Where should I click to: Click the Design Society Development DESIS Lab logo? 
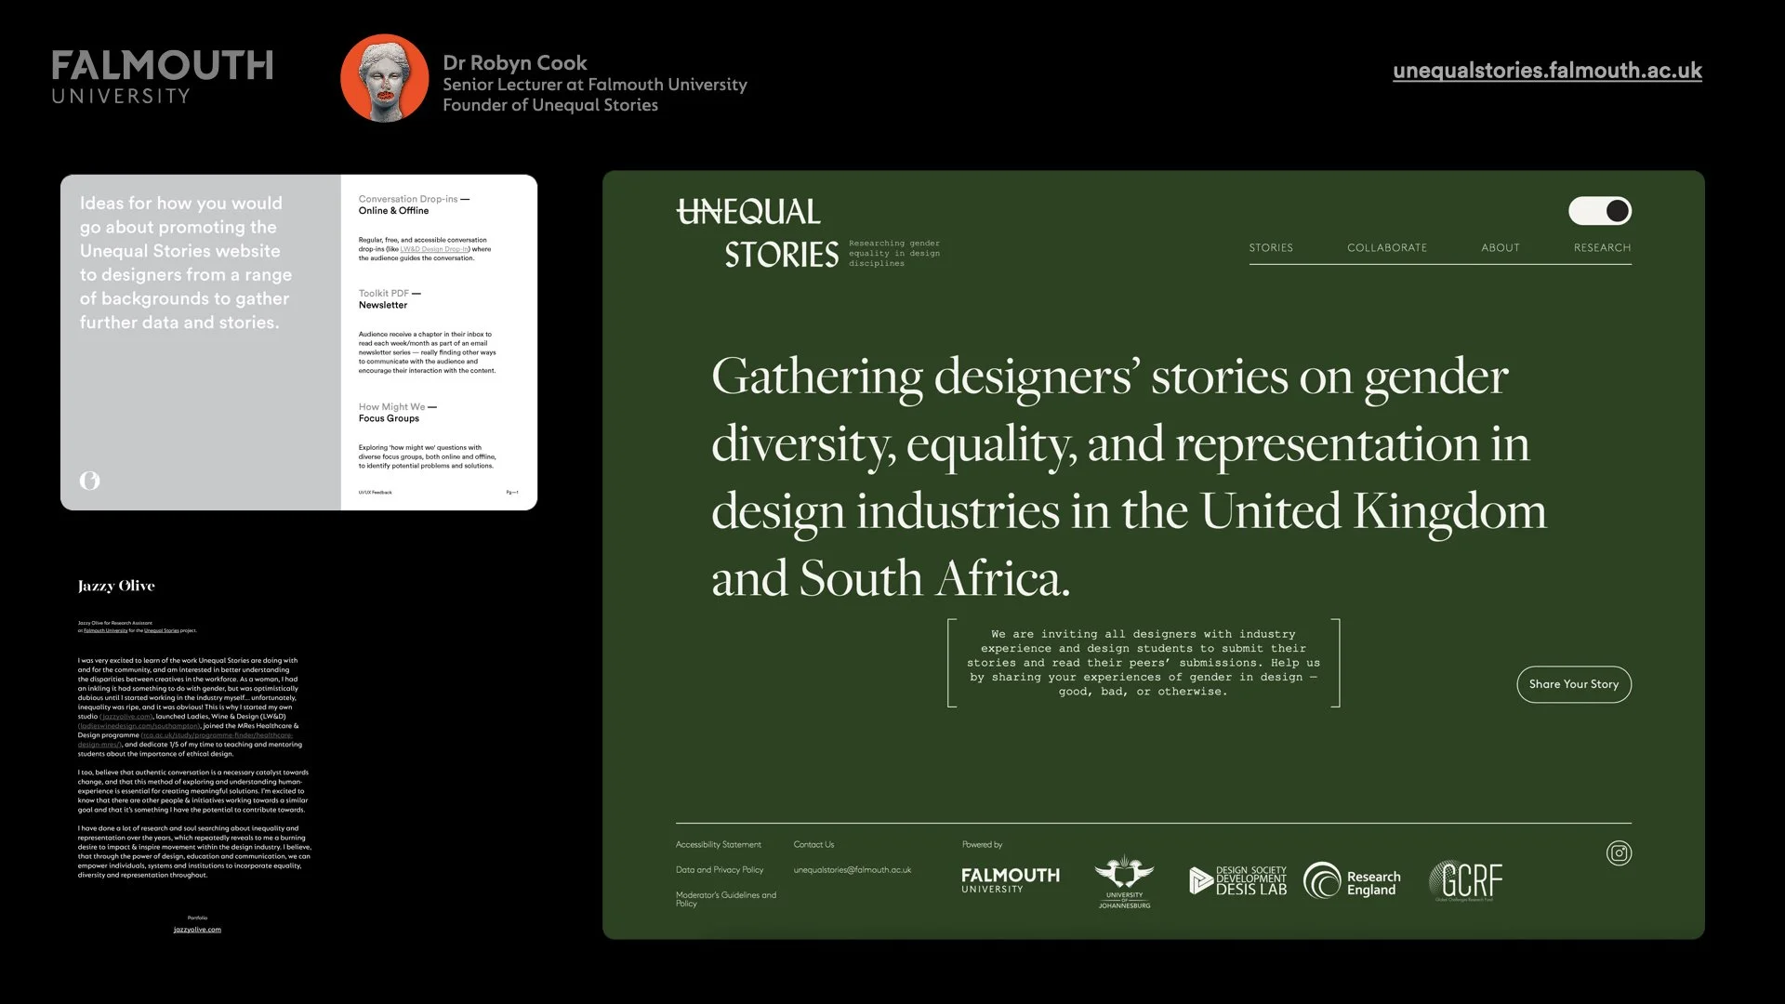pyautogui.click(x=1237, y=880)
